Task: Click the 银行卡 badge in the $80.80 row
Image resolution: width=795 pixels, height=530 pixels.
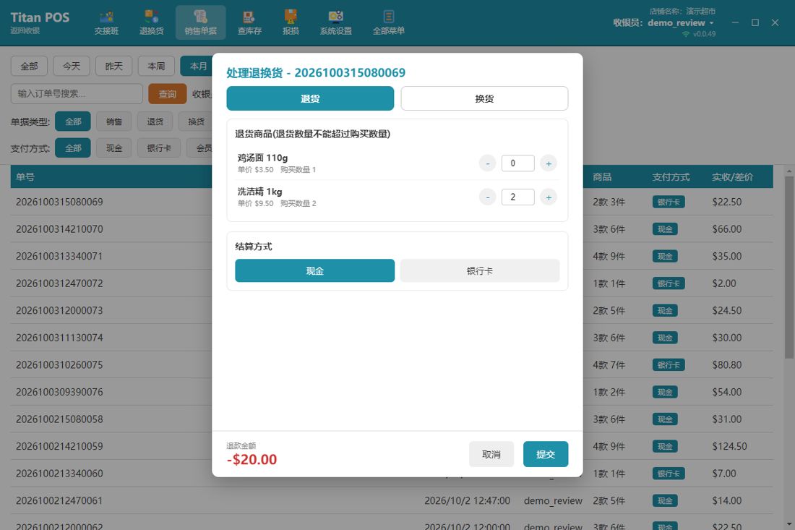Action: click(x=669, y=365)
